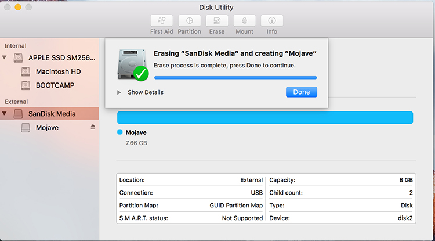This screenshot has width=435, height=241.
Task: Click the SanDisk Media disk icon
Action: pyautogui.click(x=19, y=114)
